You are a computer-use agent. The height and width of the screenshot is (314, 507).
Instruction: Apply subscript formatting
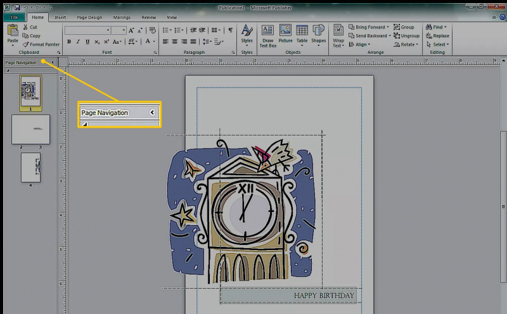click(97, 42)
